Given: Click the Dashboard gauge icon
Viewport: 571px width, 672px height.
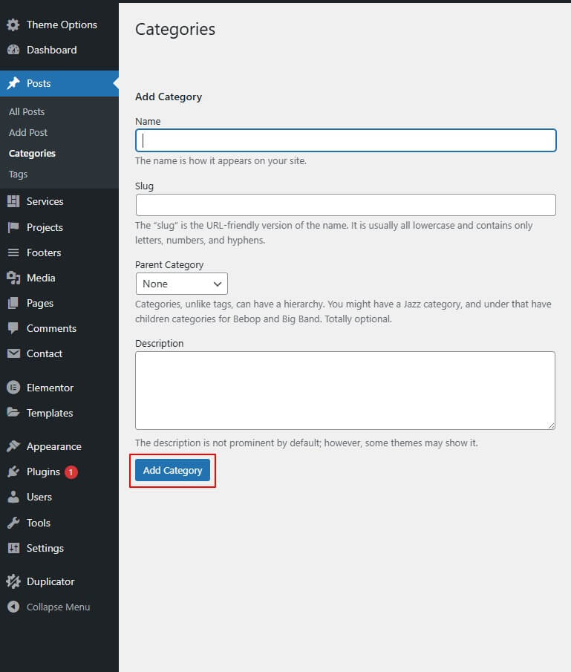Looking at the screenshot, I should [13, 50].
